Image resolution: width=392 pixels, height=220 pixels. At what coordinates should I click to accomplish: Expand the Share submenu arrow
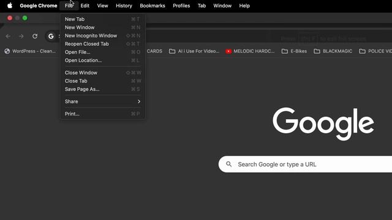pyautogui.click(x=139, y=101)
